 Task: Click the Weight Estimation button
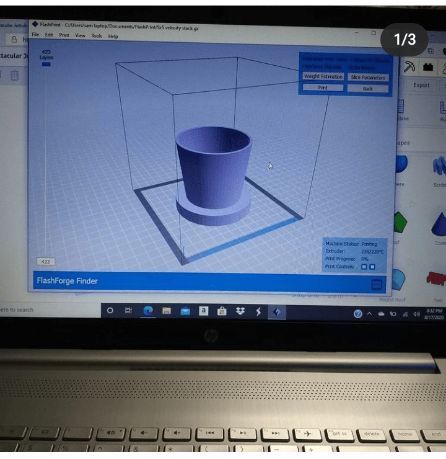coord(323,76)
